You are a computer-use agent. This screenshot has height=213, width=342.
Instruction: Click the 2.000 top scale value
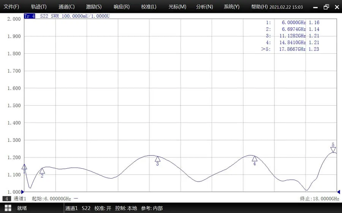[x=14, y=19]
